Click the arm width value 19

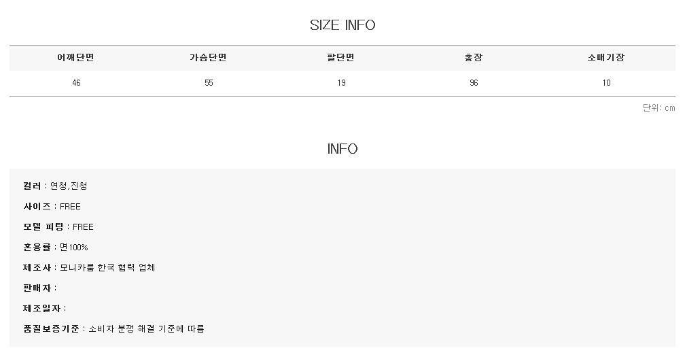tap(341, 83)
